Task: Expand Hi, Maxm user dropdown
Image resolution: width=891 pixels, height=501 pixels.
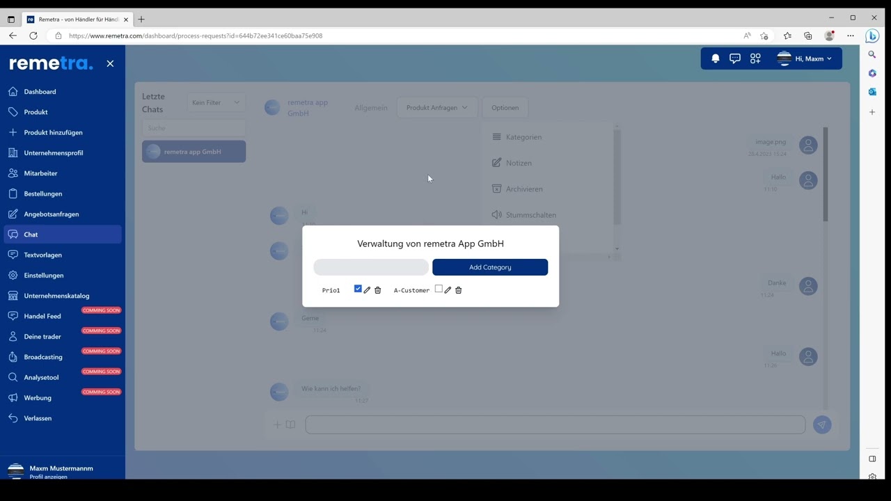Action: [805, 58]
